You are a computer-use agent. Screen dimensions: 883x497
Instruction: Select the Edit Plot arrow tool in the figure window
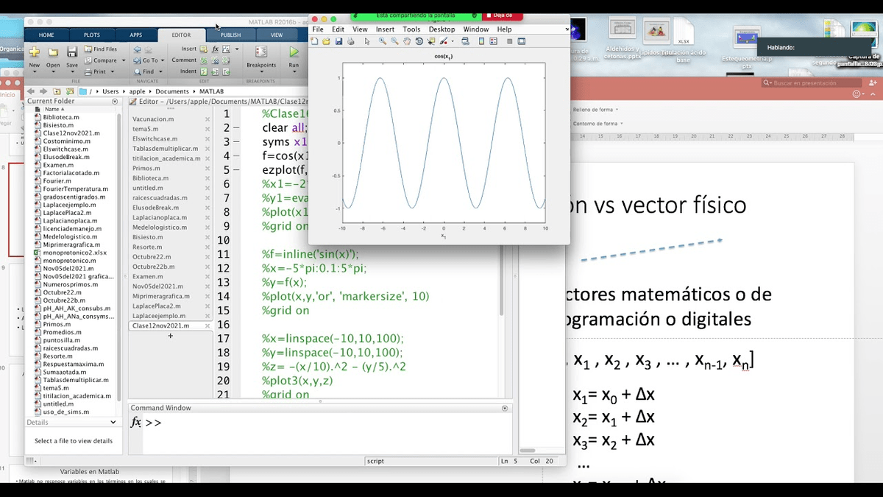(367, 41)
